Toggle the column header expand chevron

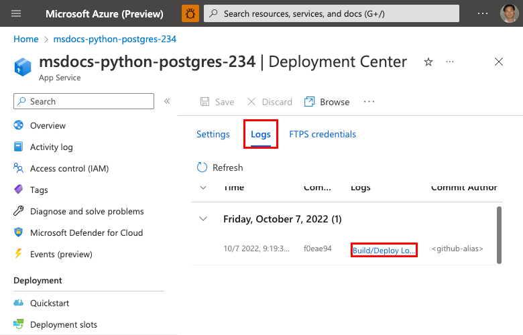(203, 188)
